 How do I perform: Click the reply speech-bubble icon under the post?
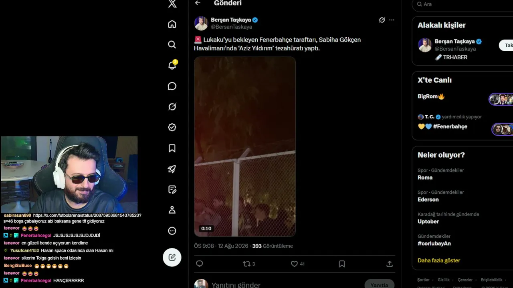coord(200,264)
